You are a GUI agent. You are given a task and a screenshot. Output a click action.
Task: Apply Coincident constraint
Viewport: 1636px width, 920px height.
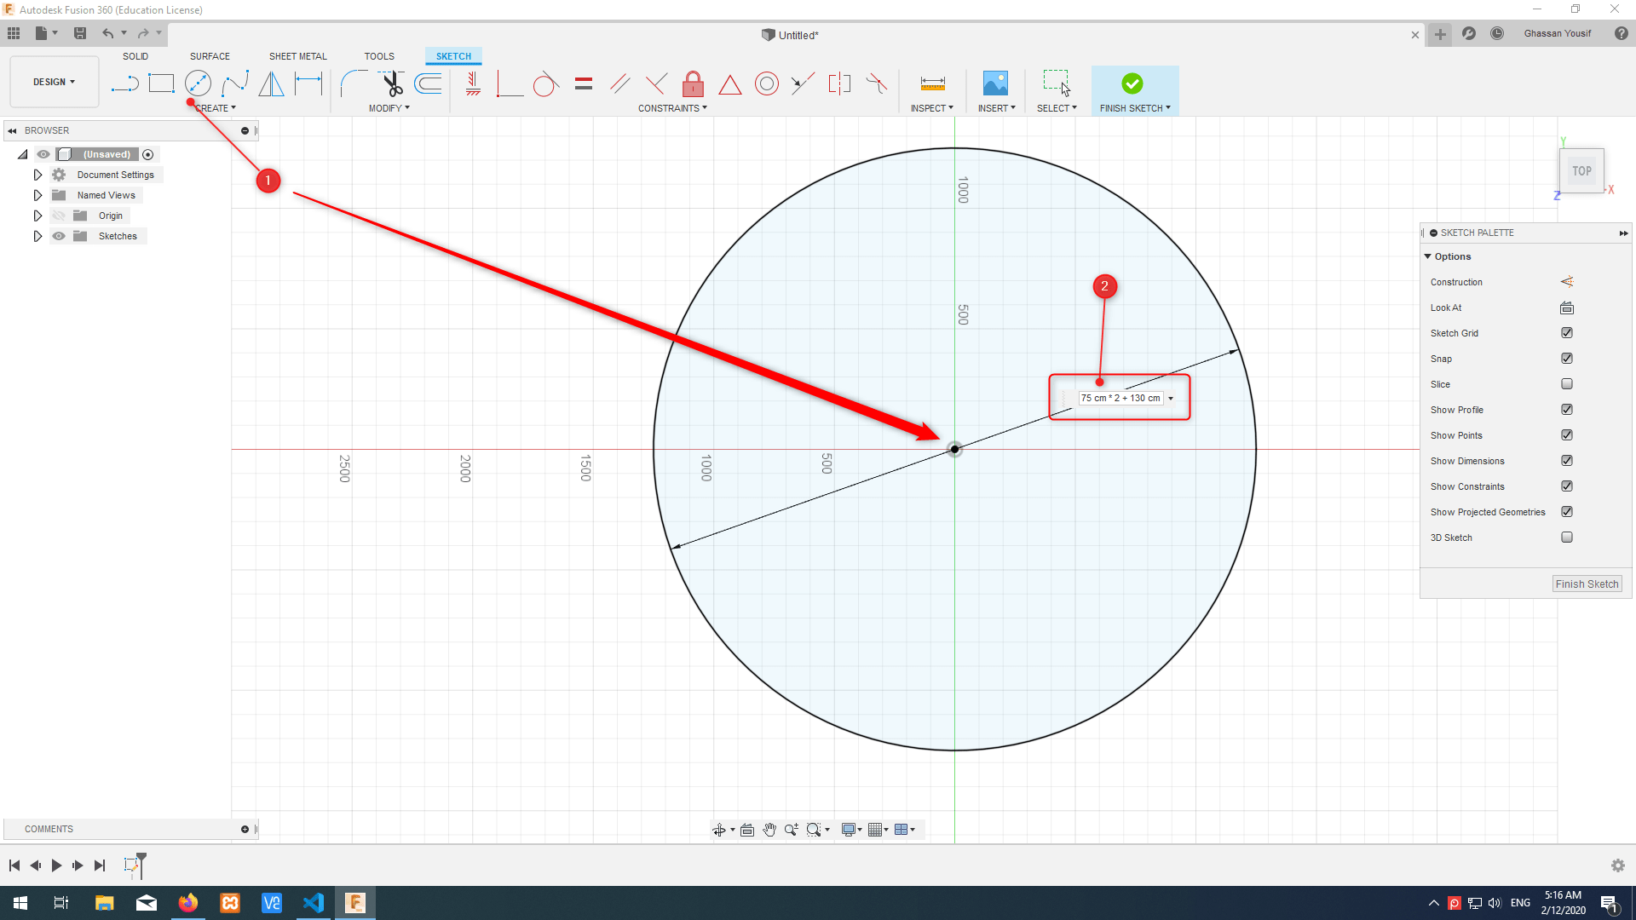tap(510, 83)
